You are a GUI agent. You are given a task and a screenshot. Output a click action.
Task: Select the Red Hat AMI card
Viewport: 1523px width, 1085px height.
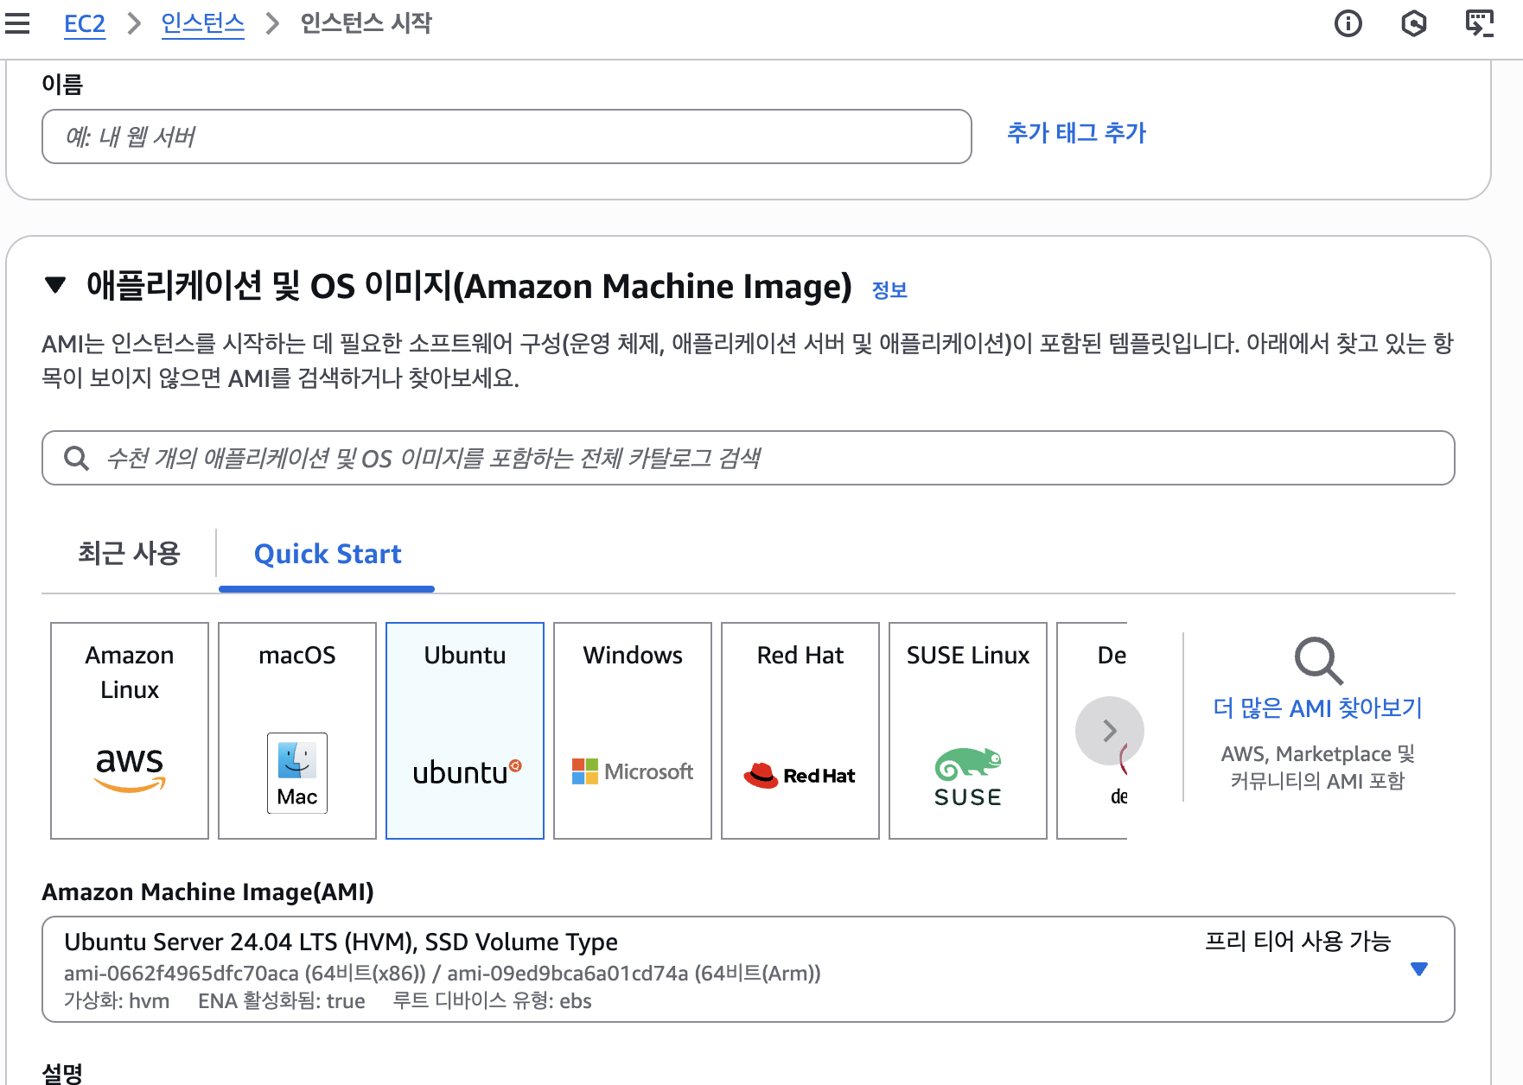(x=800, y=730)
